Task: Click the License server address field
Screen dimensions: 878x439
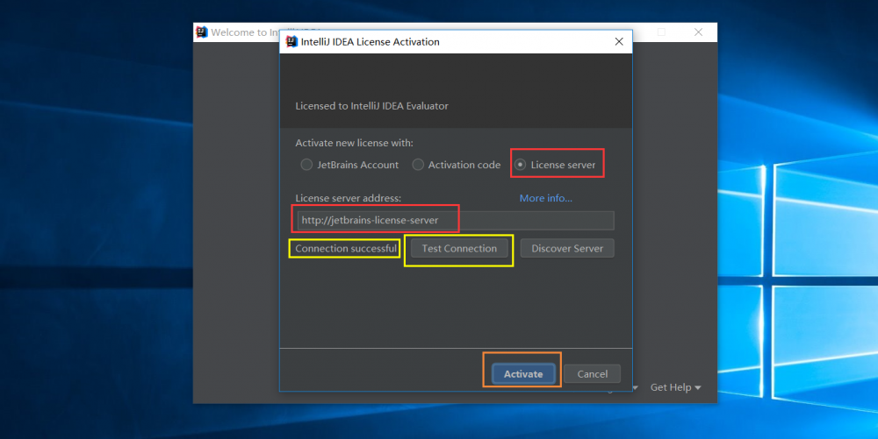Action: coord(455,220)
